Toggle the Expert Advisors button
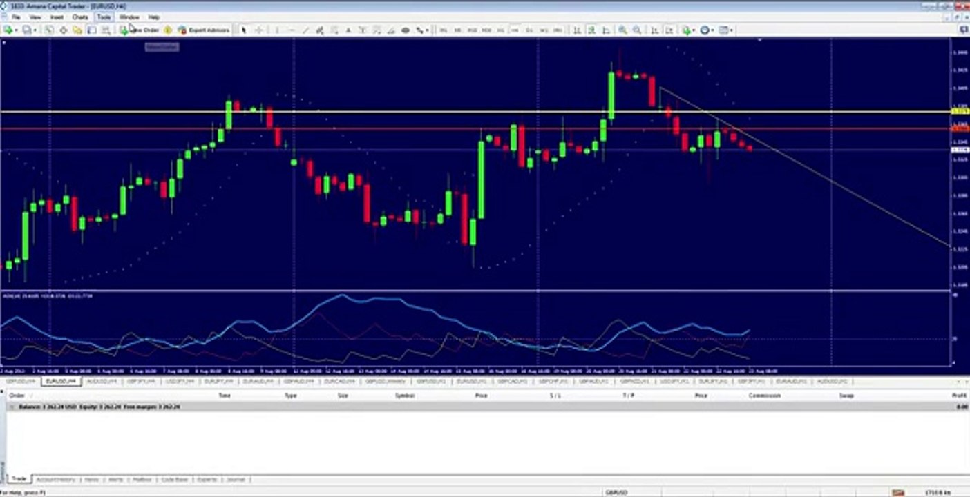 point(203,30)
